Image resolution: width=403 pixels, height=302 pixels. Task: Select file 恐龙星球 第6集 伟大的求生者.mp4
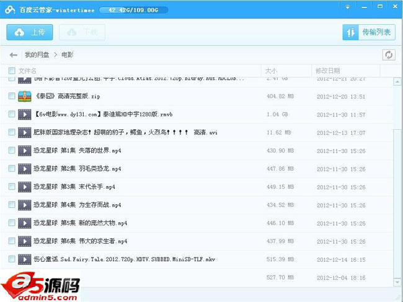pyautogui.click(x=80, y=241)
